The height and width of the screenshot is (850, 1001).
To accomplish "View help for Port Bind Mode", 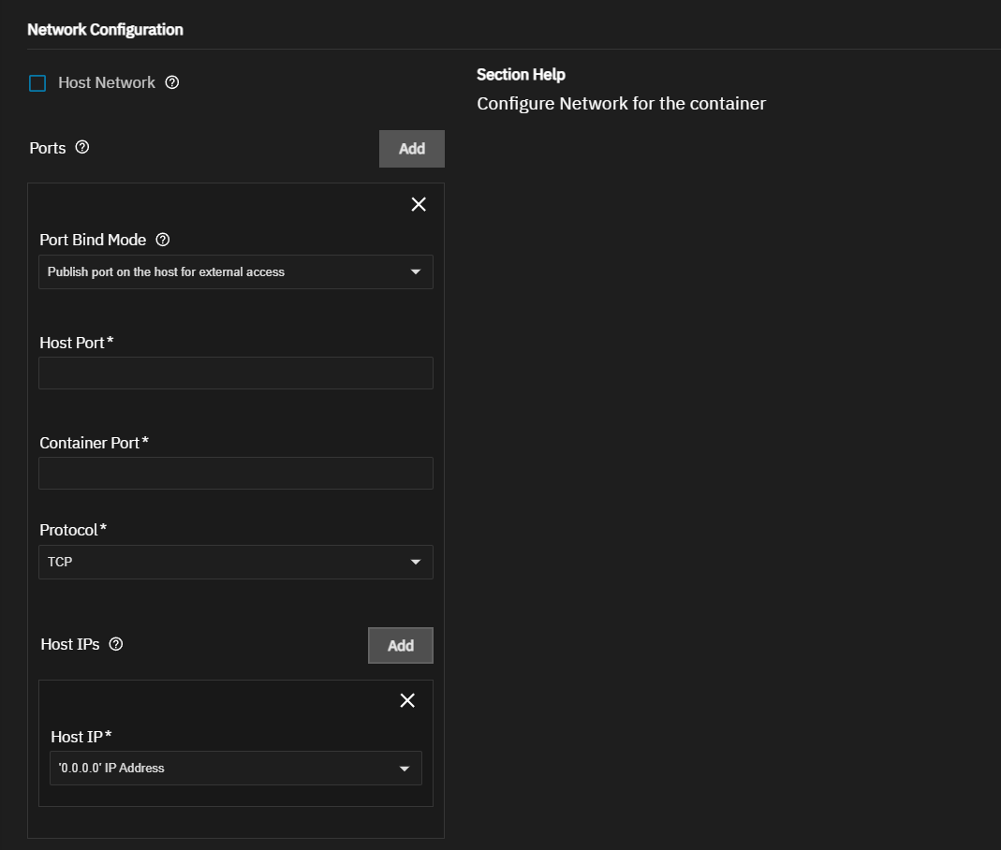I will (x=163, y=240).
